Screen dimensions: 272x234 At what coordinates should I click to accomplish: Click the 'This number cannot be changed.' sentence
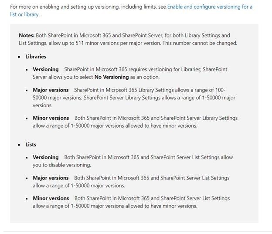[x=200, y=43]
